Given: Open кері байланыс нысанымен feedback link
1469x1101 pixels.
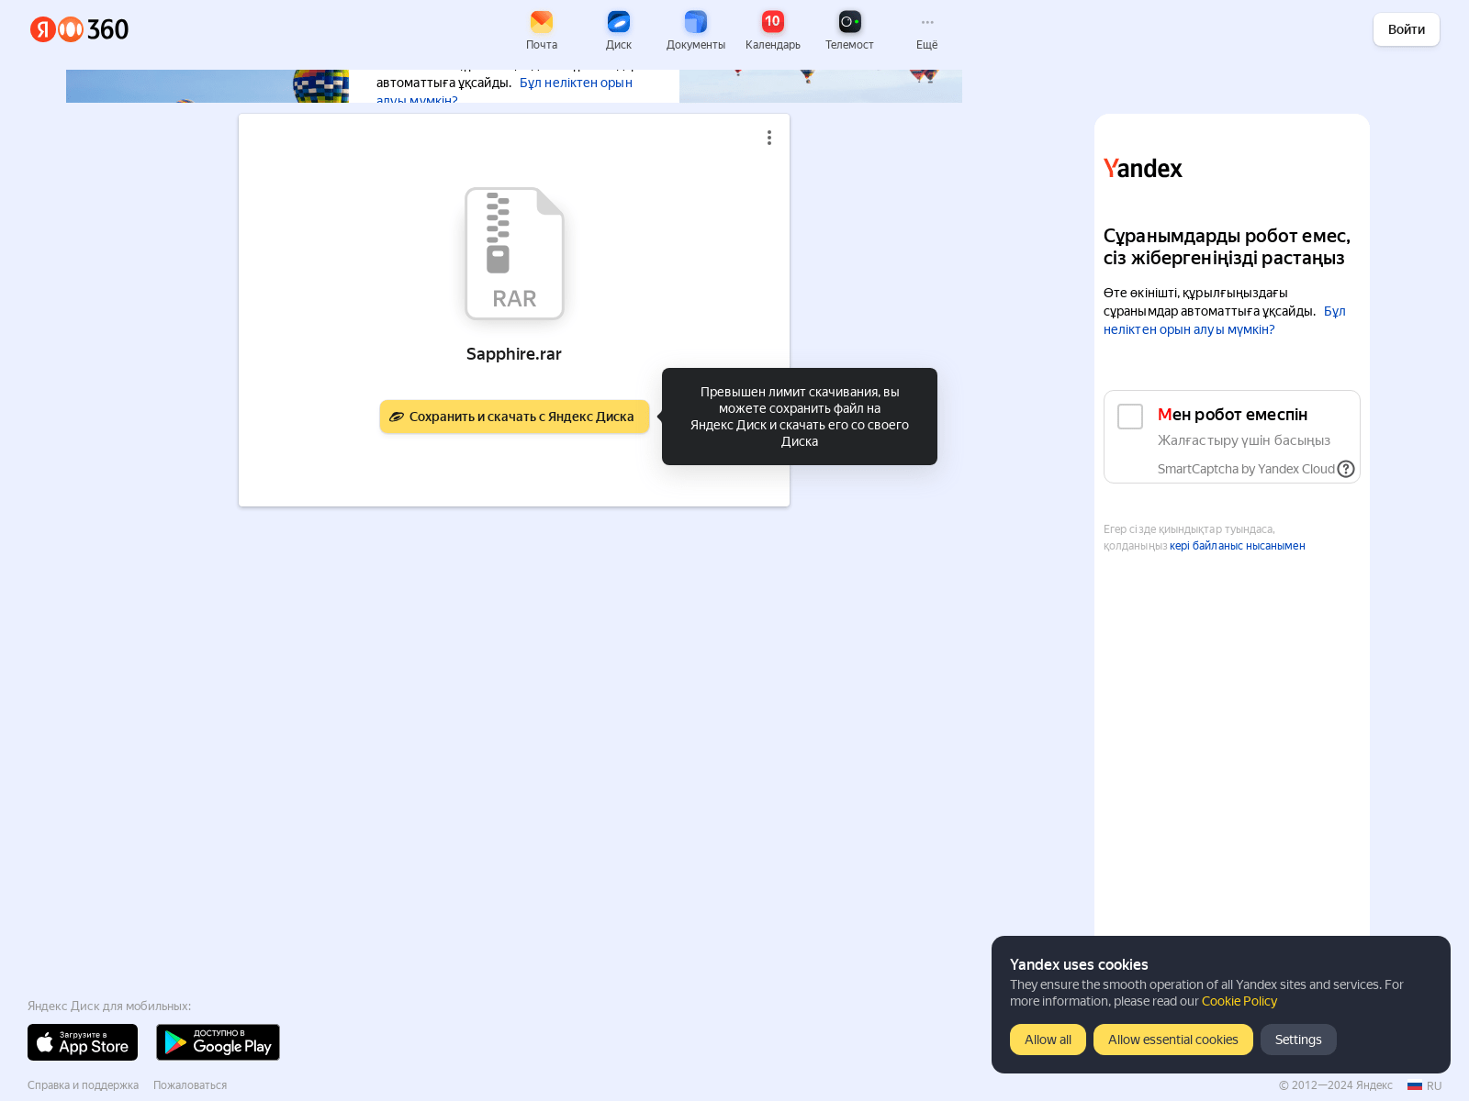Looking at the screenshot, I should pos(1237,546).
